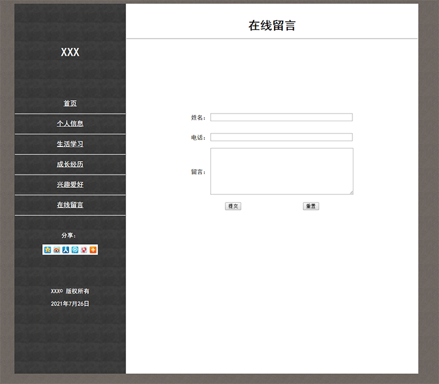
Task: Click the XXX© 版权所有 text
Action: tap(70, 292)
